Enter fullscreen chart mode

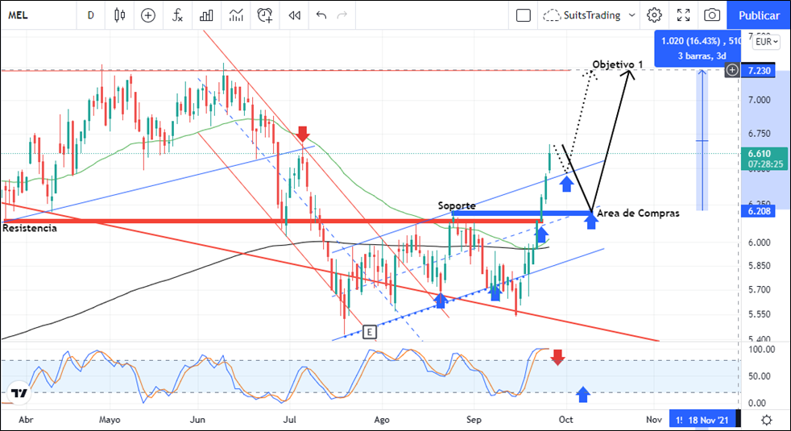pyautogui.click(x=683, y=15)
